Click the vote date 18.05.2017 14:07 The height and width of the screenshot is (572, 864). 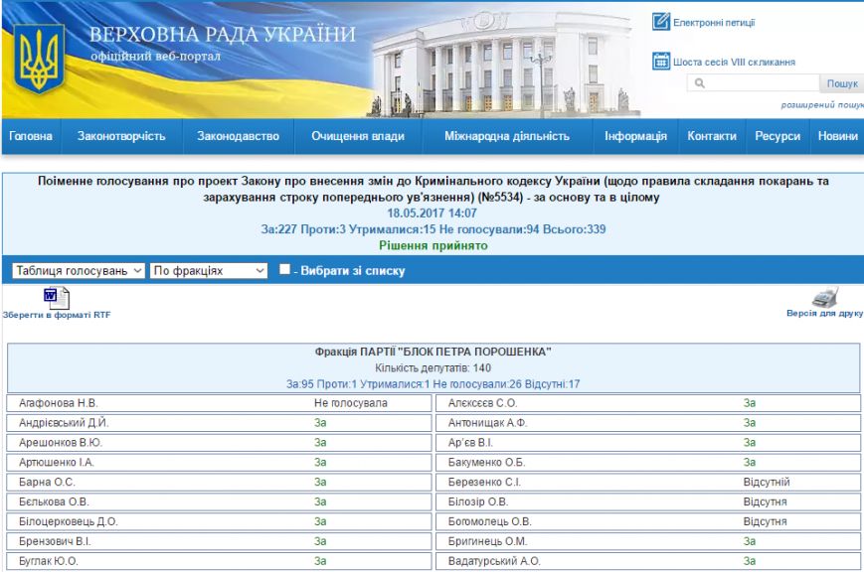click(x=432, y=214)
